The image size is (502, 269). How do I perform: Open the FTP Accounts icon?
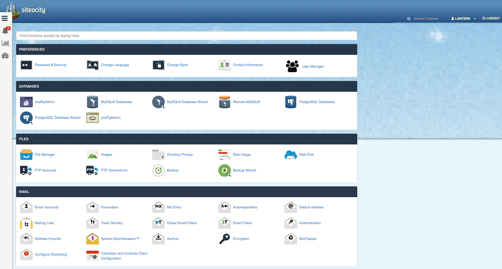tap(26, 170)
